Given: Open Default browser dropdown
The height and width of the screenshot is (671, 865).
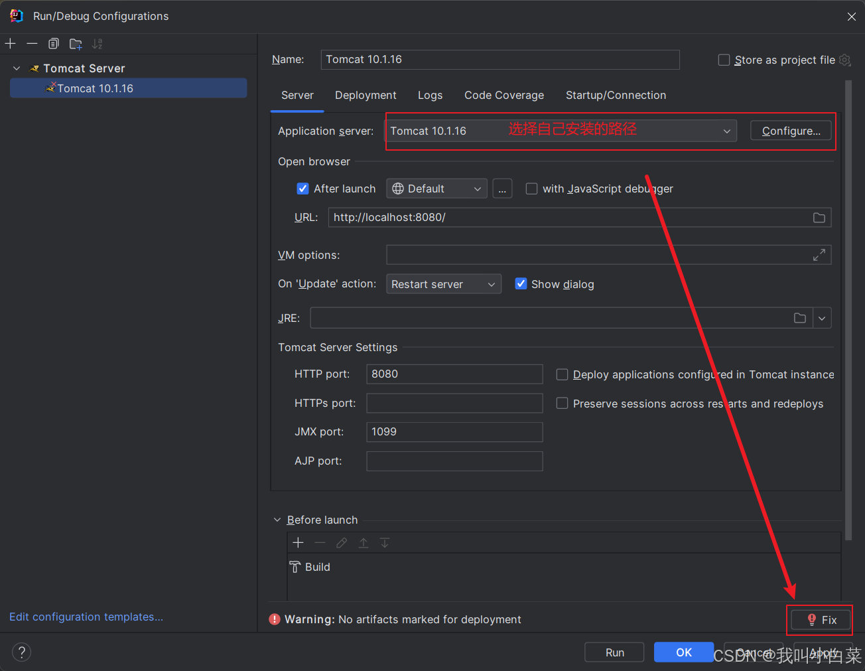Looking at the screenshot, I should coord(436,188).
